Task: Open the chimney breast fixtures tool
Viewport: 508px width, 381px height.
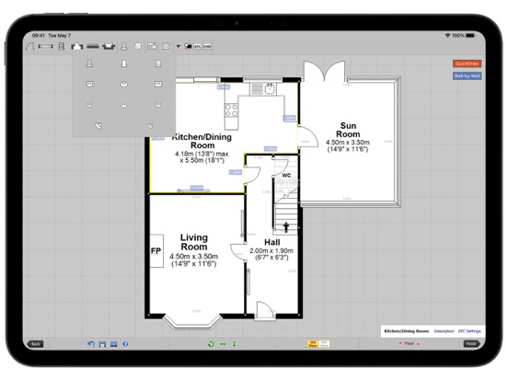Action: pos(76,47)
